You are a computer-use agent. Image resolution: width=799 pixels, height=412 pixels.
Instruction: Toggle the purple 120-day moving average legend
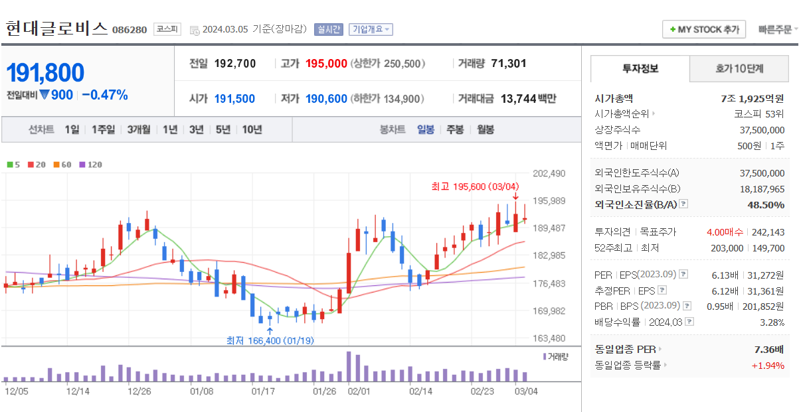coord(90,165)
